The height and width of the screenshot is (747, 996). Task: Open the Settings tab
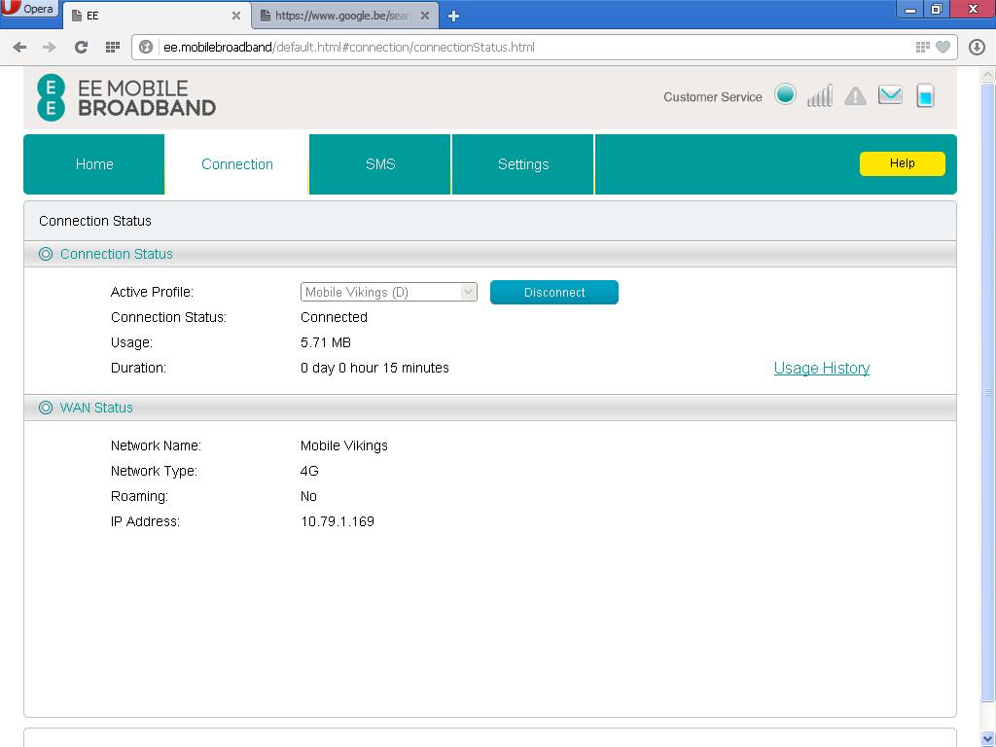click(523, 164)
